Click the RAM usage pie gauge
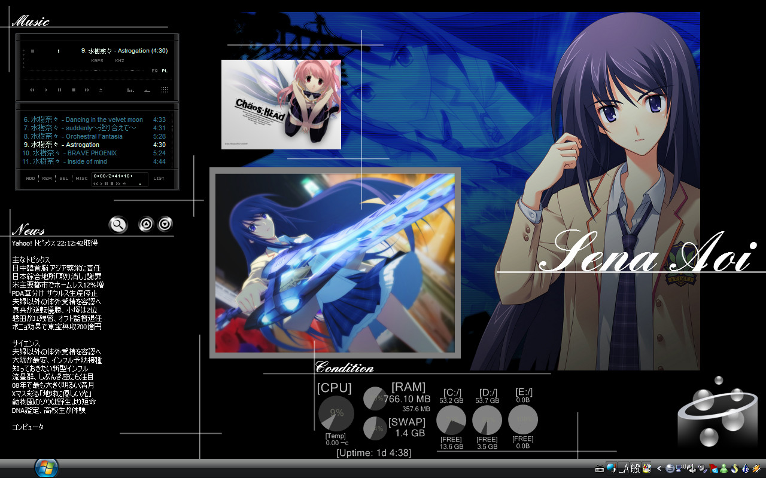The height and width of the screenshot is (478, 766). (375, 399)
